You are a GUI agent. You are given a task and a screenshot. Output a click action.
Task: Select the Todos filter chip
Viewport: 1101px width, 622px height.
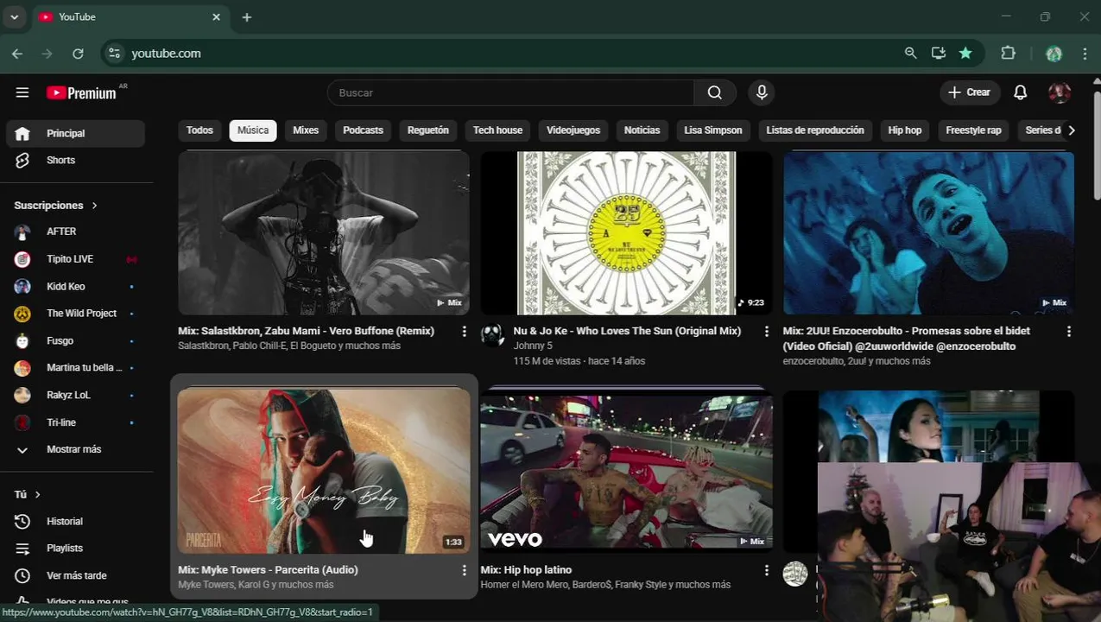(x=199, y=130)
